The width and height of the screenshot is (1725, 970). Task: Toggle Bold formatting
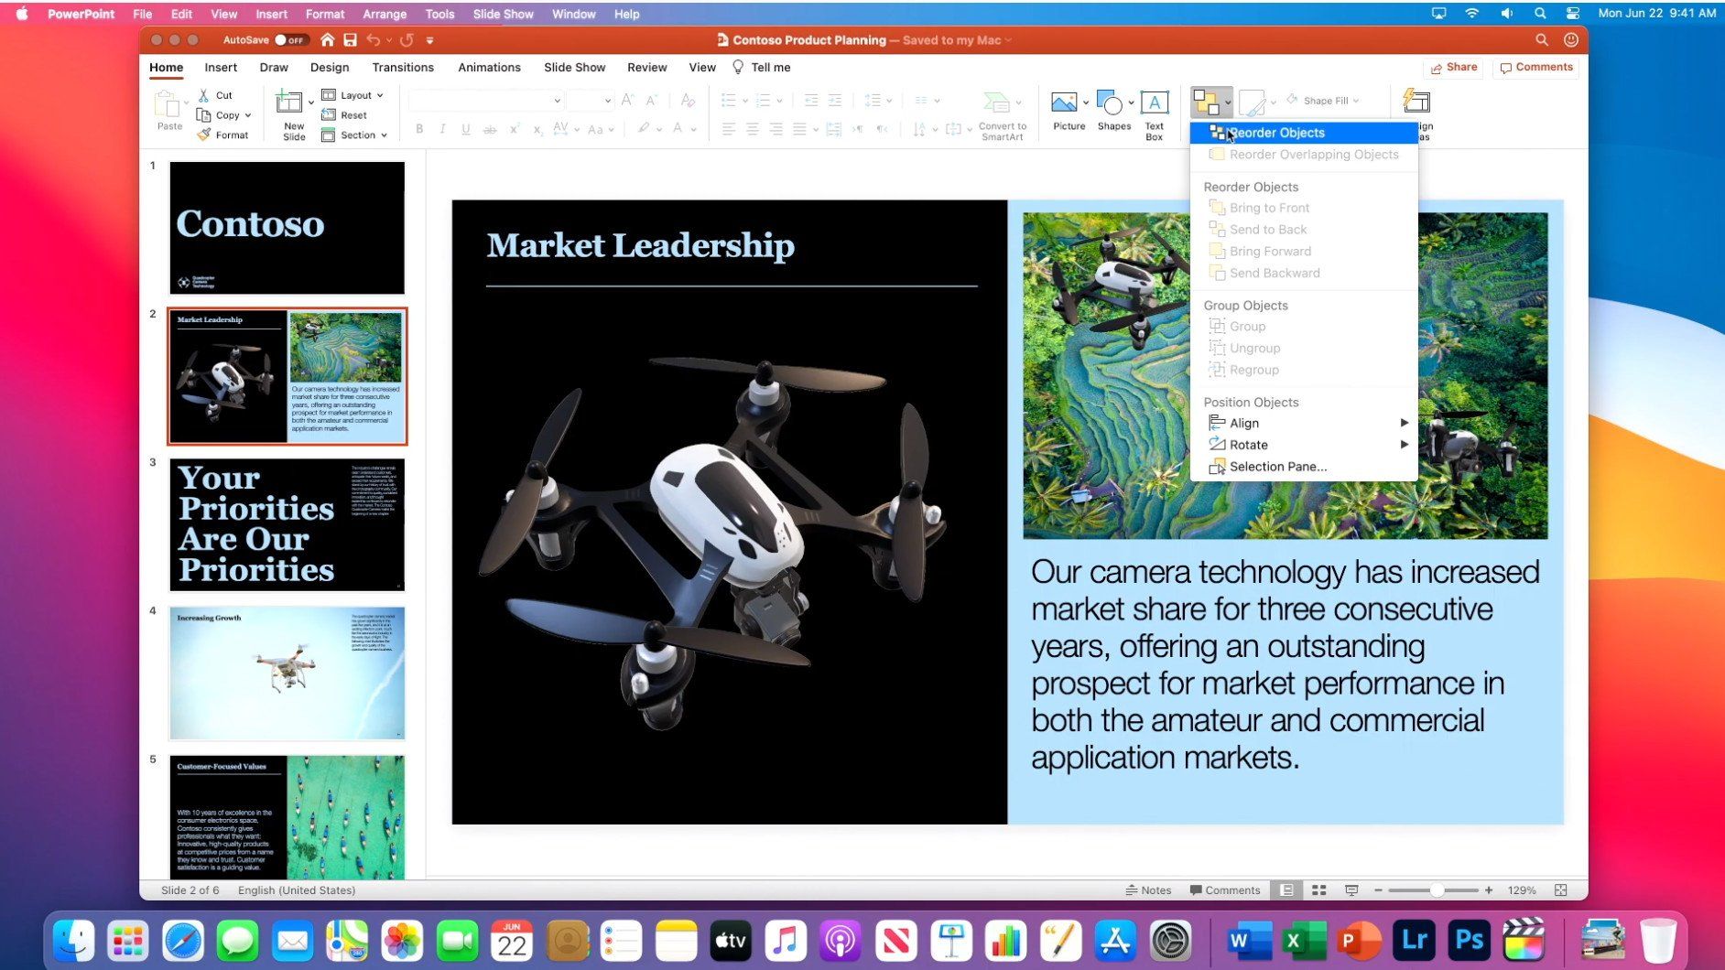pos(419,129)
